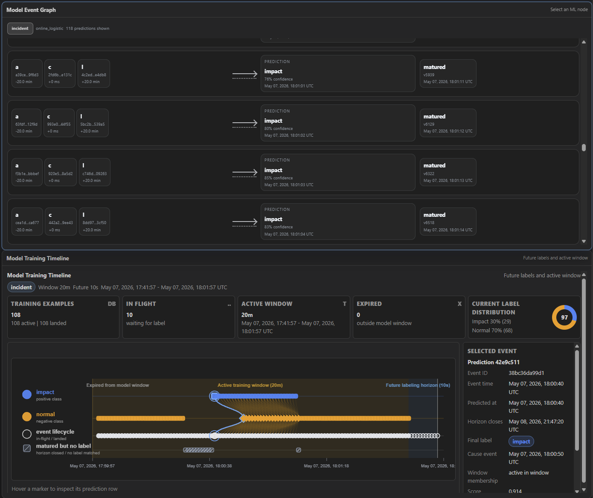Image resolution: width=593 pixels, height=498 pixels.
Task: Click the selected blue marker on impact track
Action: click(215, 396)
